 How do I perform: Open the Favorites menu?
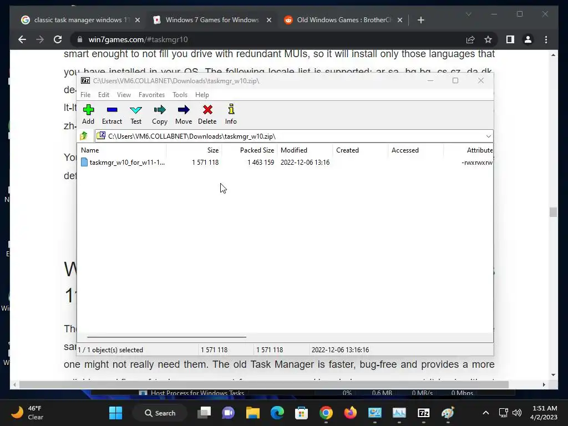coord(151,94)
